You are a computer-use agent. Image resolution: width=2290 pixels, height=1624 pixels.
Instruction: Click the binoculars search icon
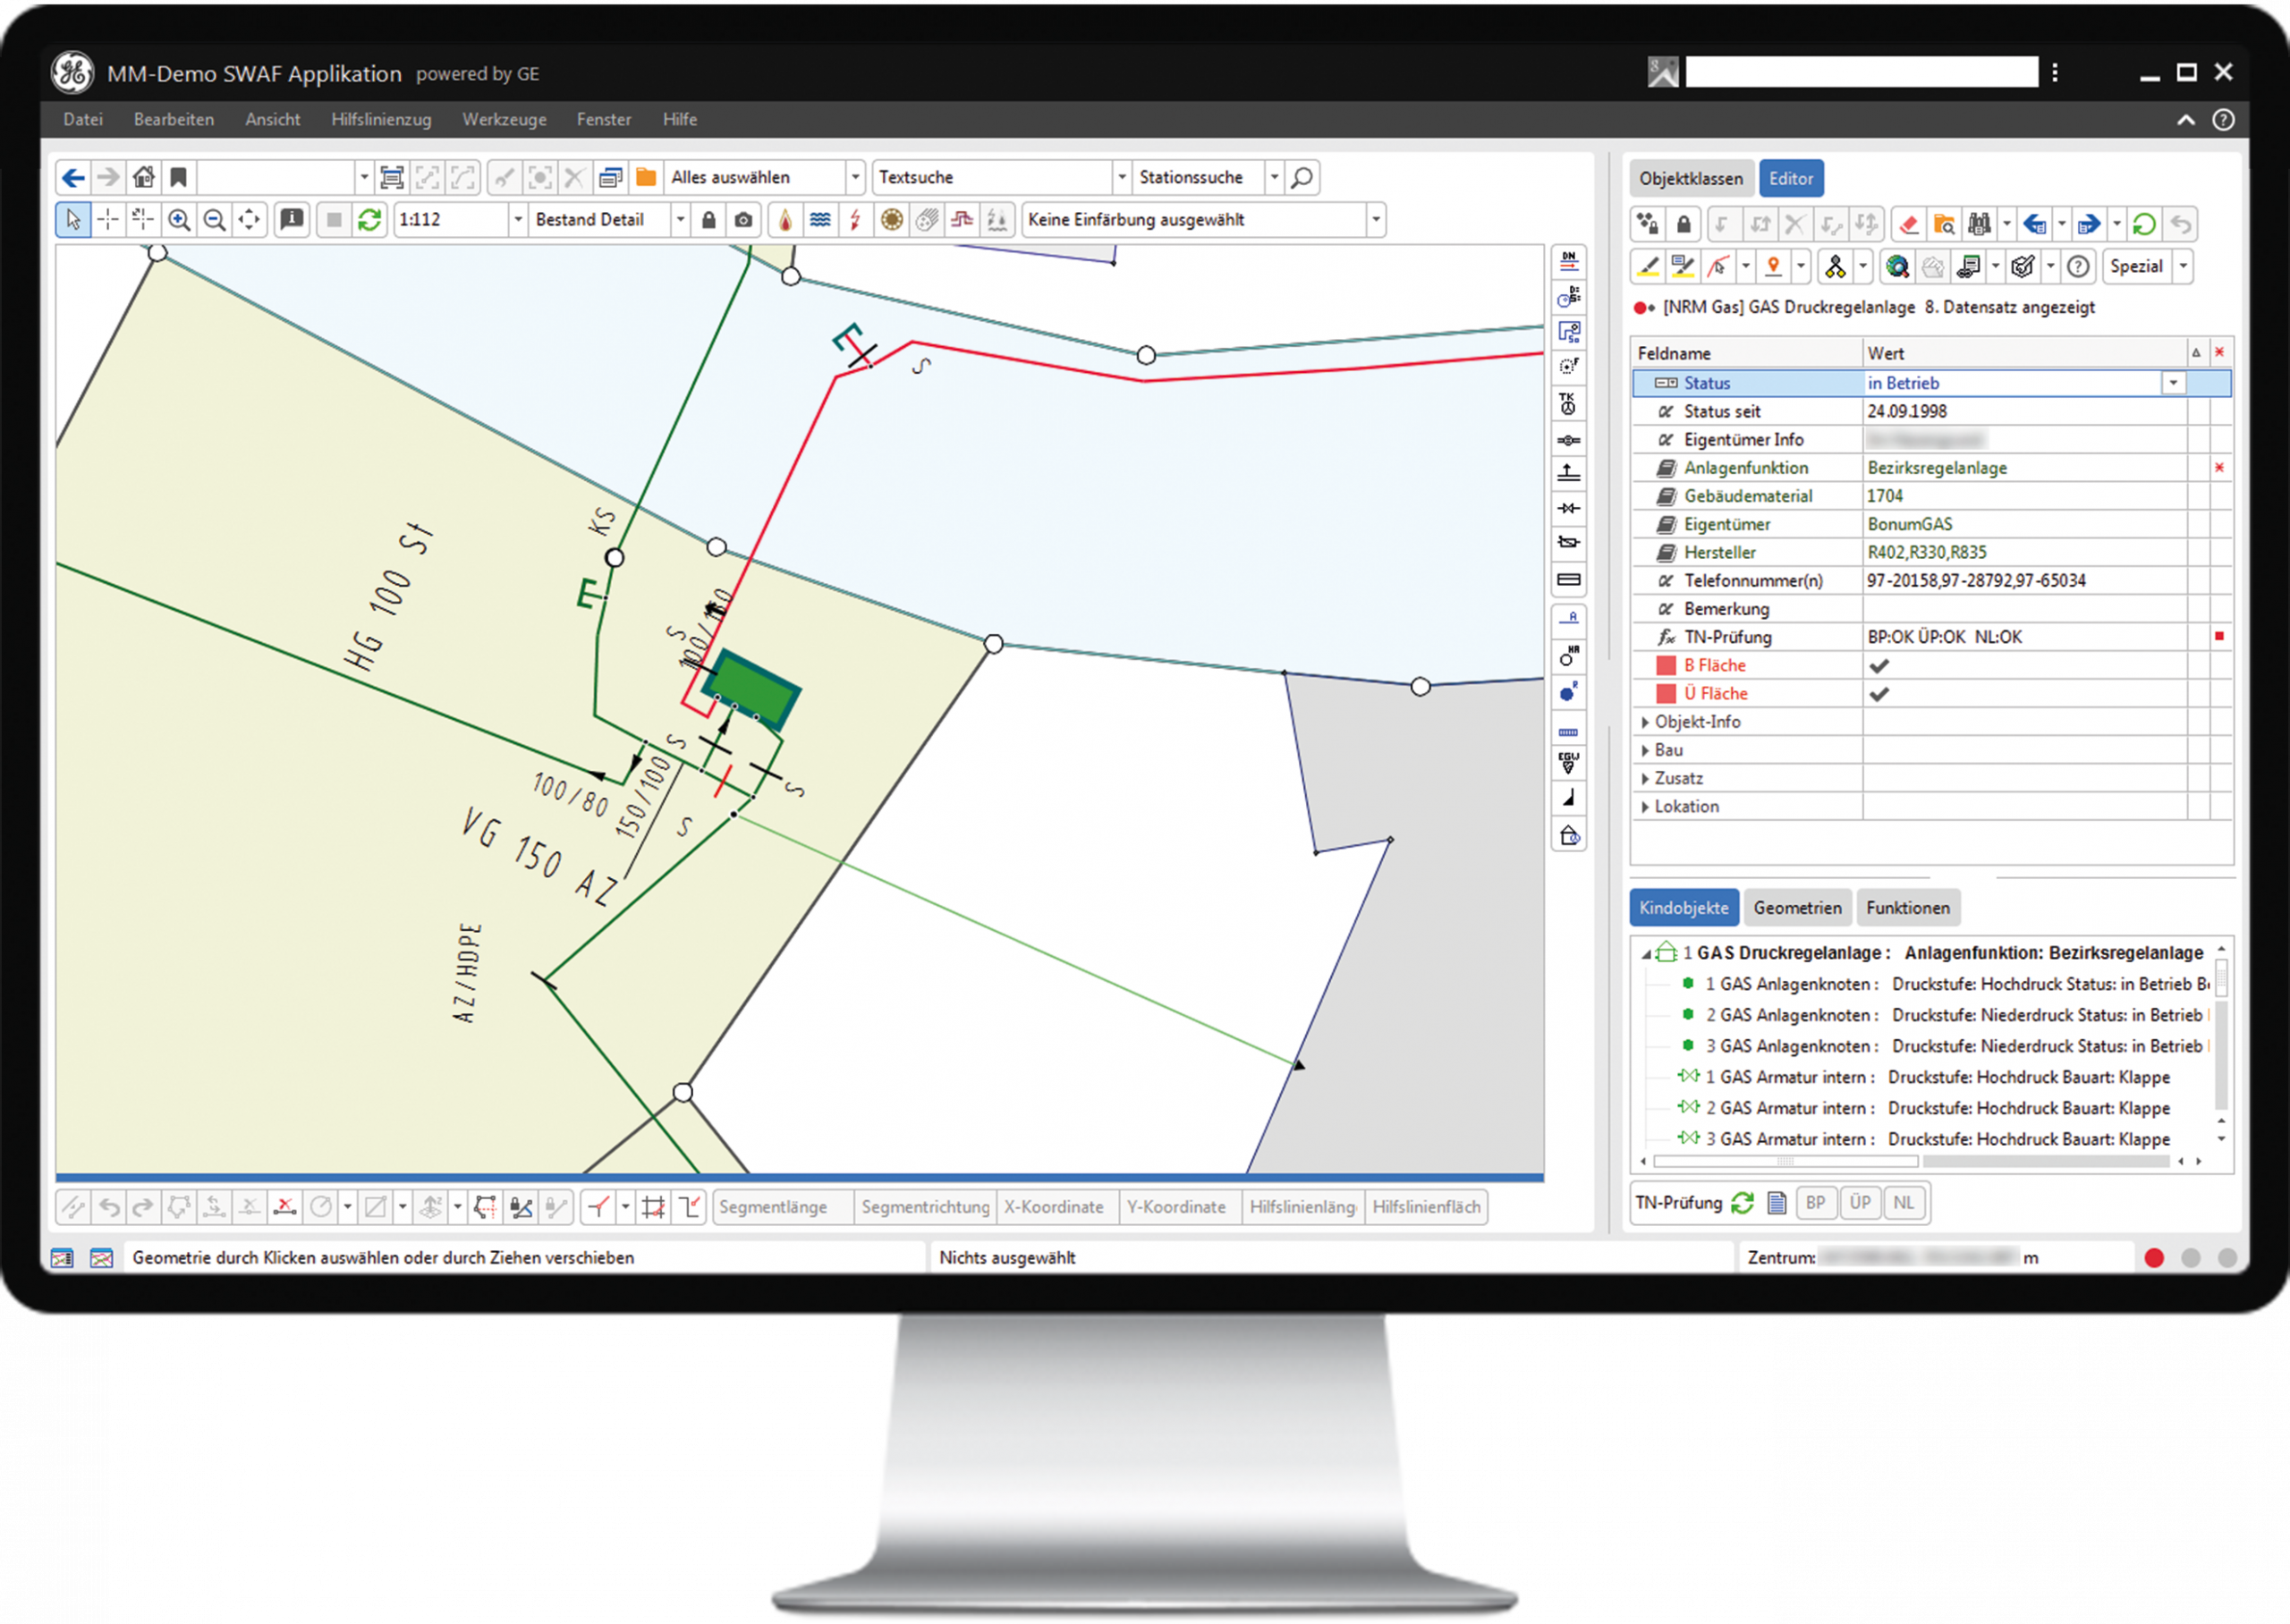point(1978,225)
